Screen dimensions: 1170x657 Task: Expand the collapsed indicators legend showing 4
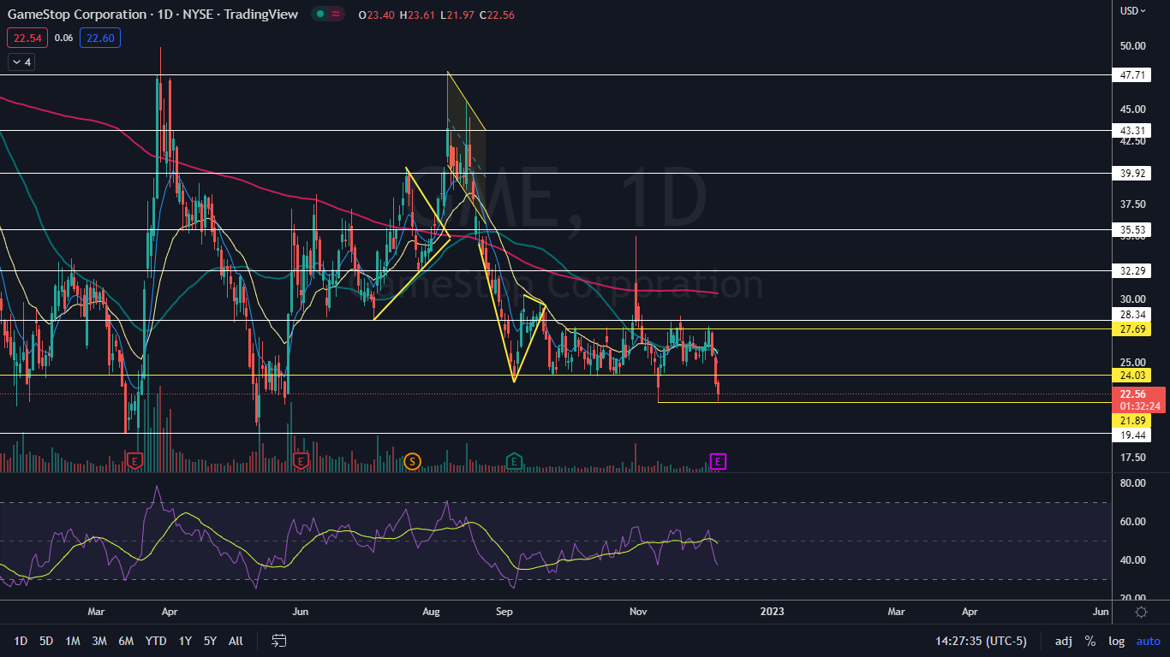pyautogui.click(x=21, y=62)
